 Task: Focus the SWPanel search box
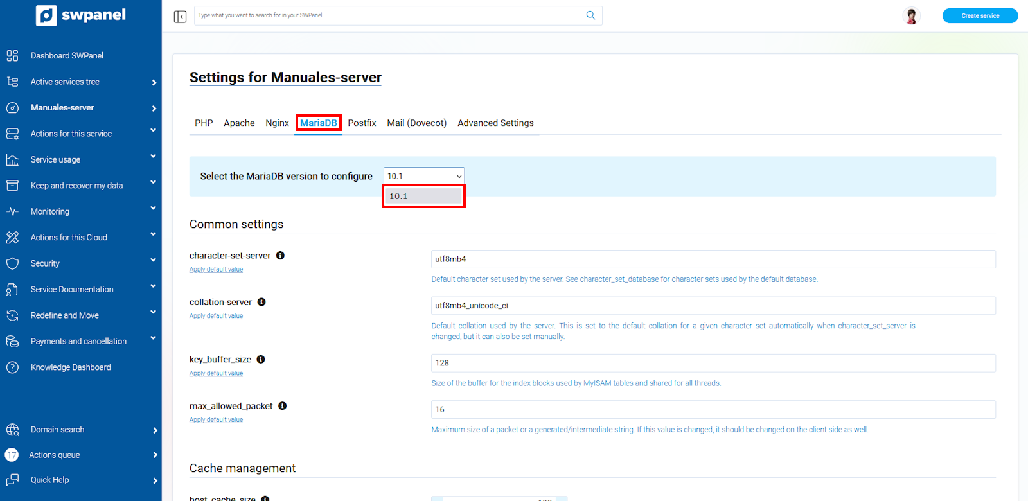click(x=389, y=15)
